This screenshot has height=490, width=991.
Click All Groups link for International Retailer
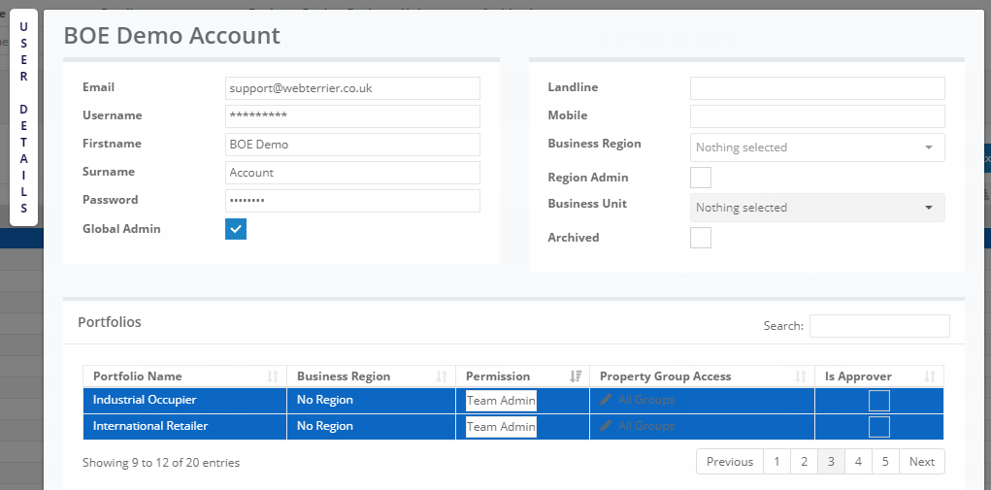pyautogui.click(x=646, y=426)
